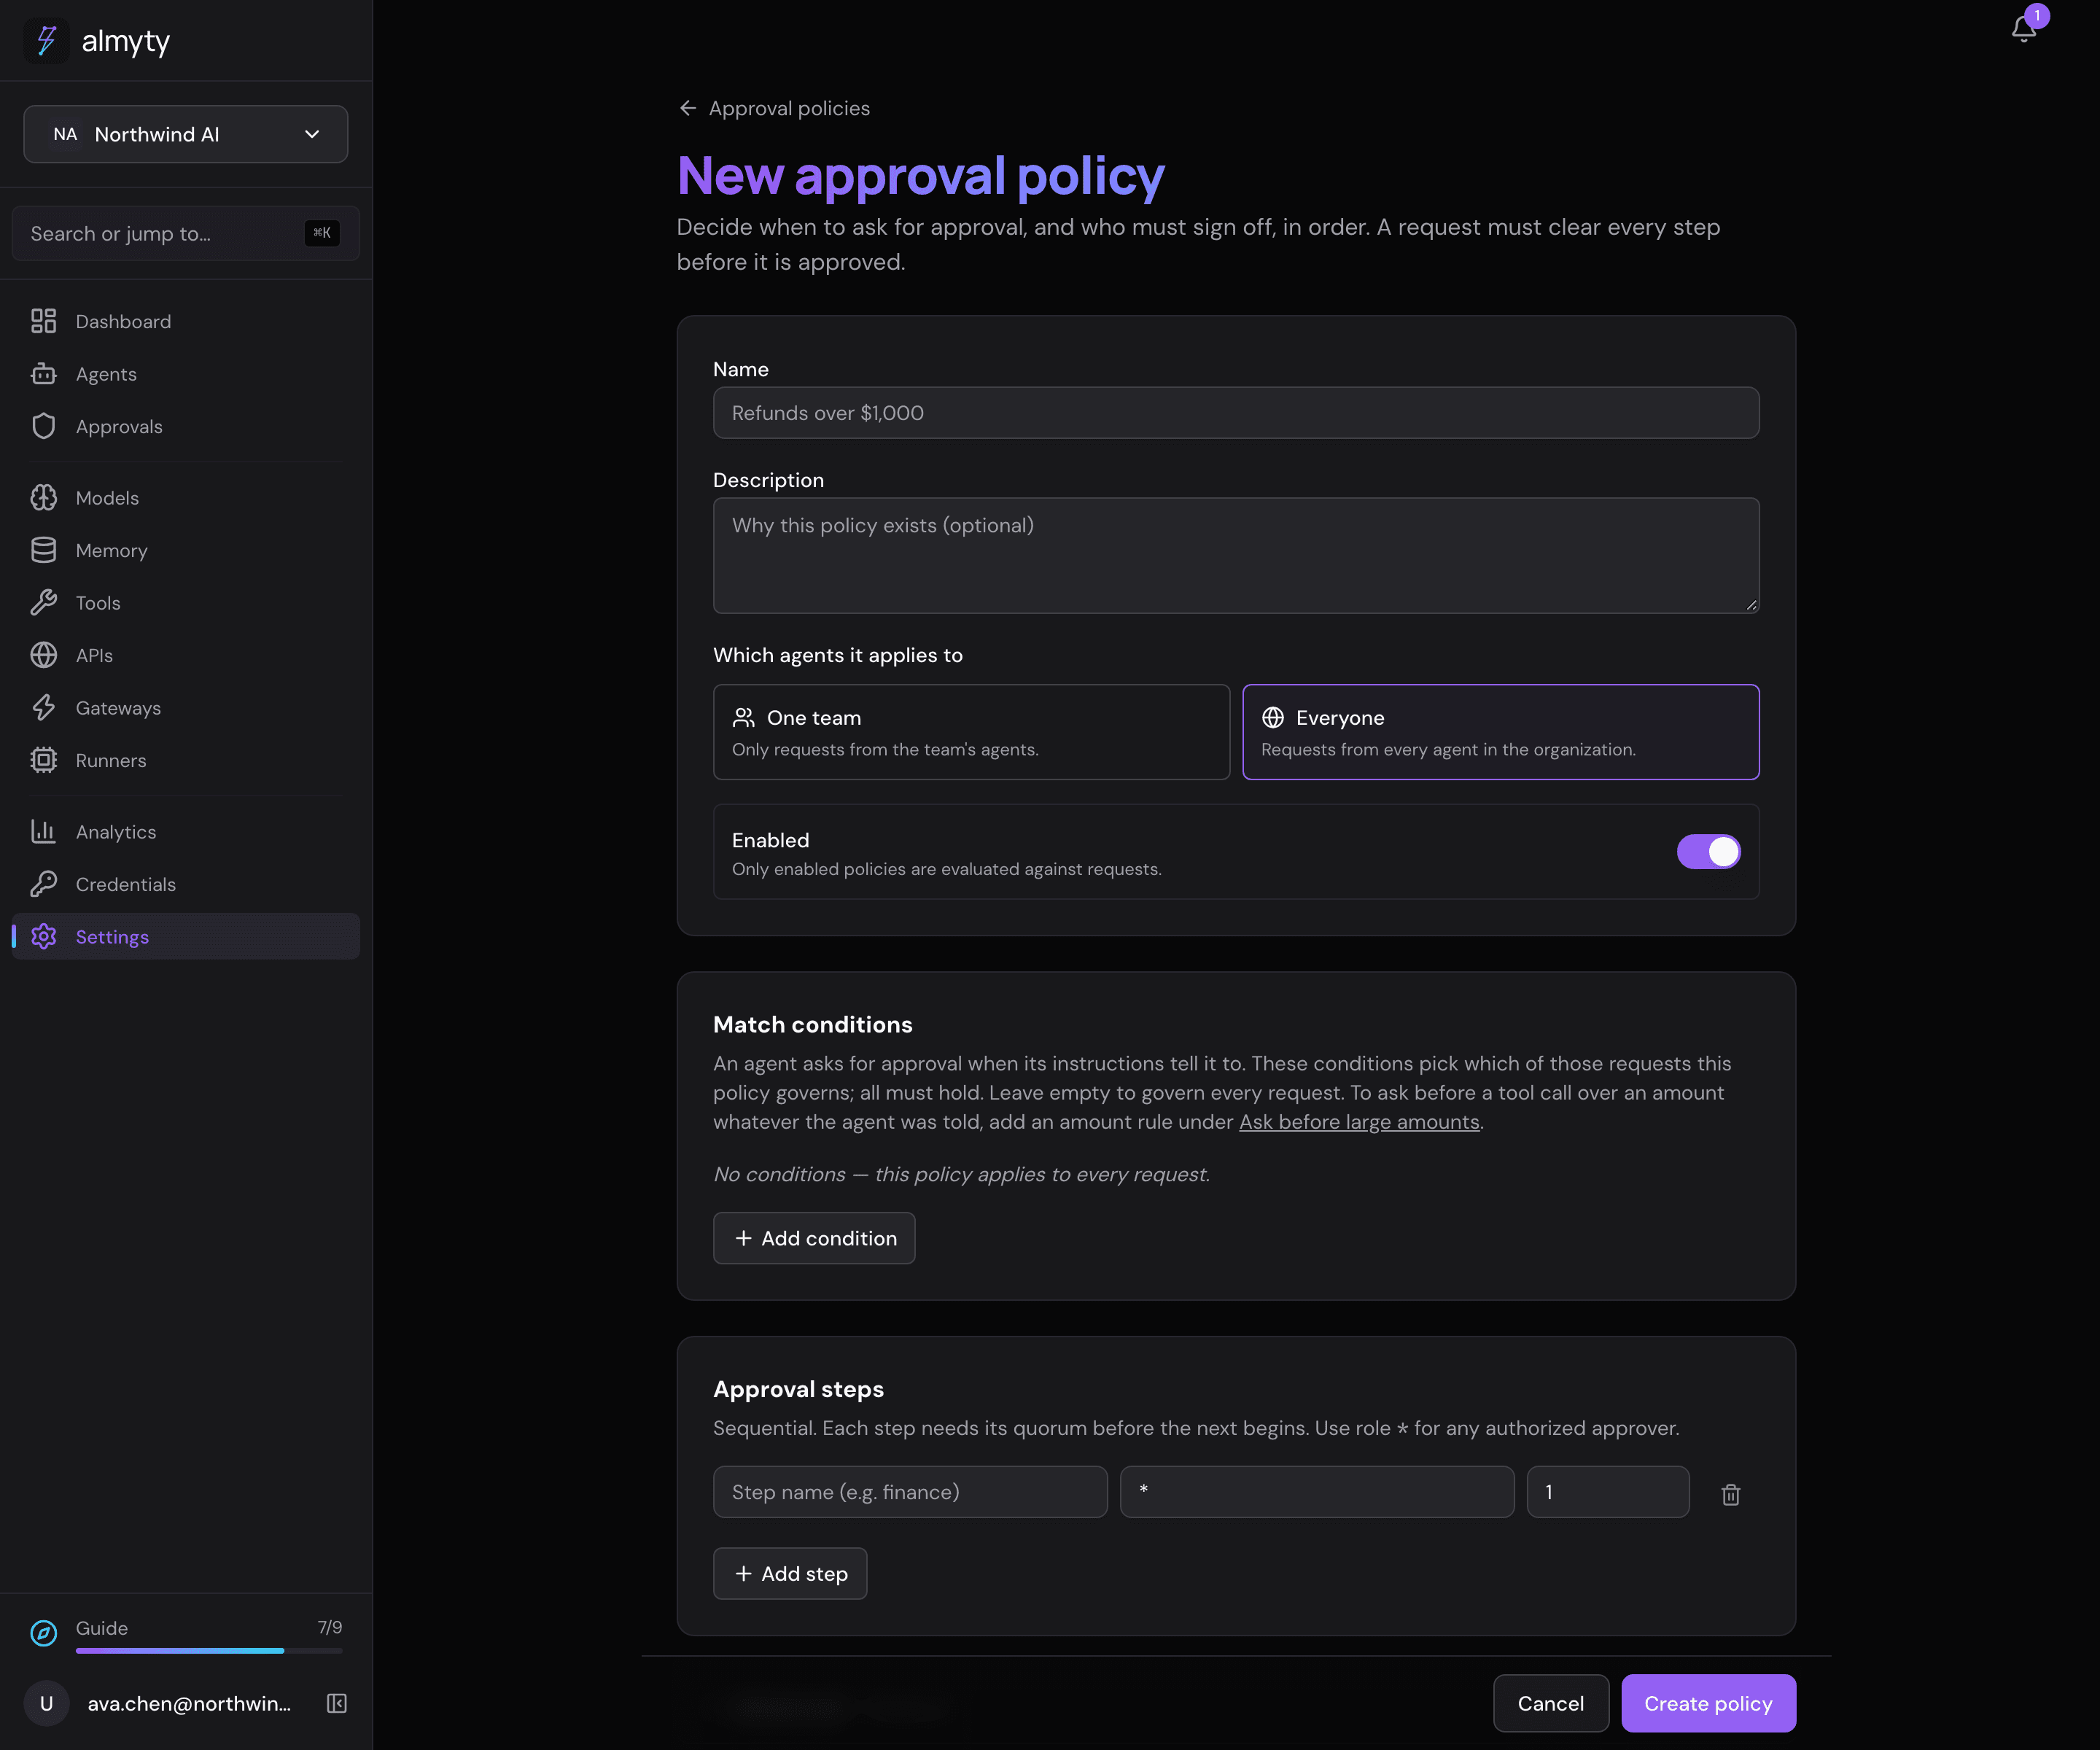The image size is (2100, 1750).
Task: Open Analytics in the sidebar
Action: point(186,832)
